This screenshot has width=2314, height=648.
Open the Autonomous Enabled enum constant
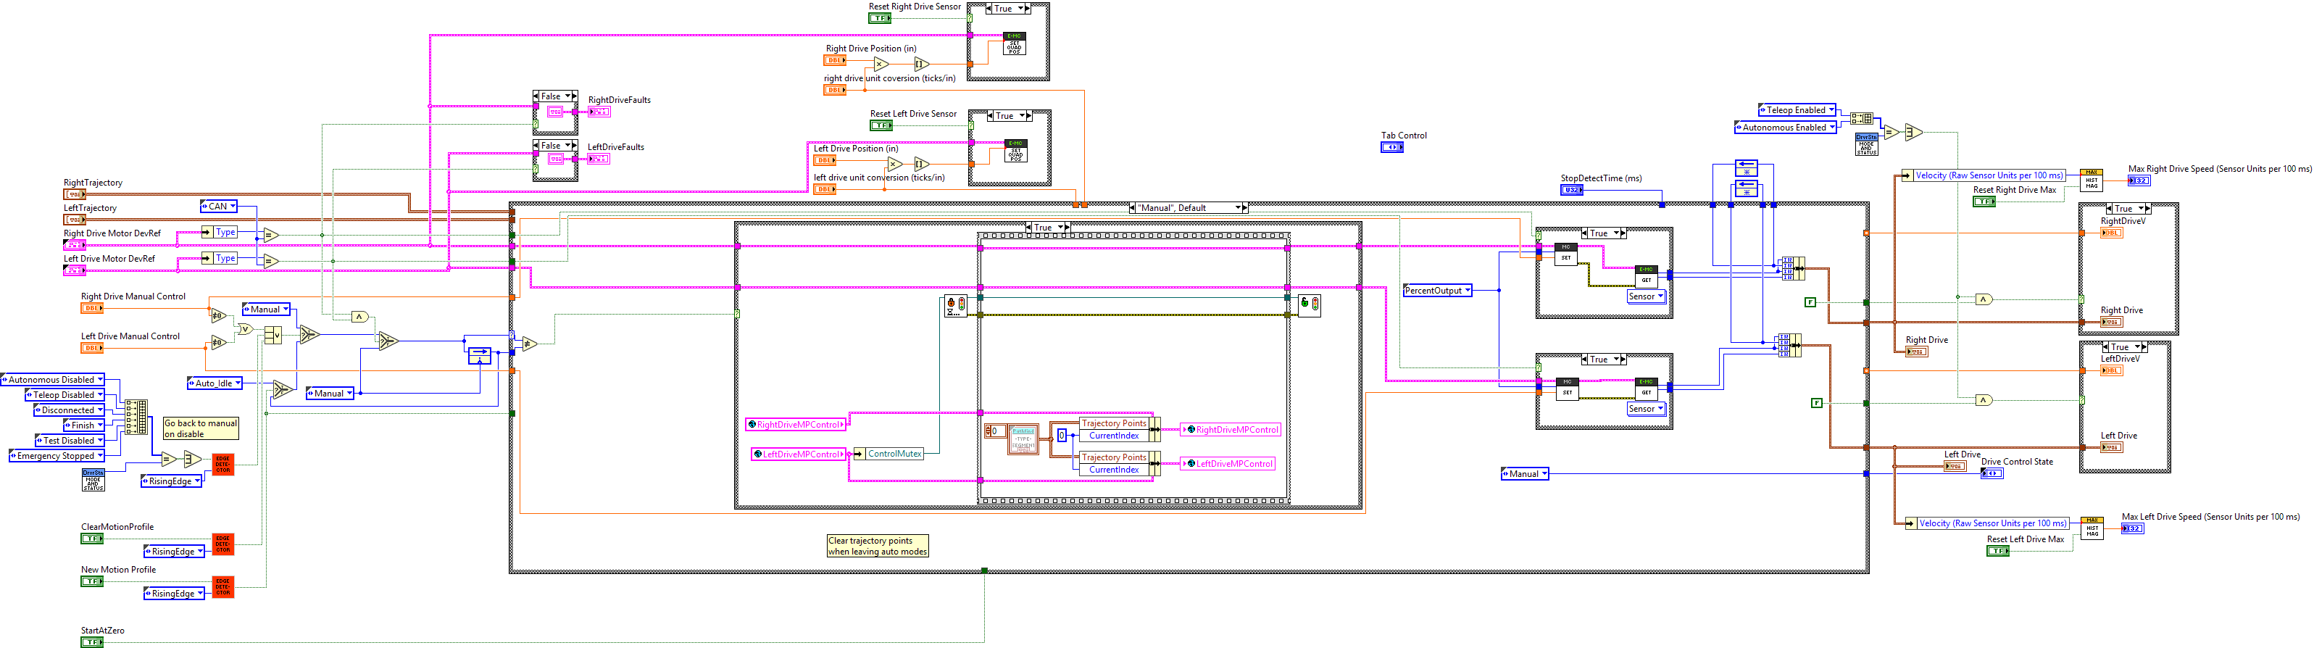[1786, 128]
